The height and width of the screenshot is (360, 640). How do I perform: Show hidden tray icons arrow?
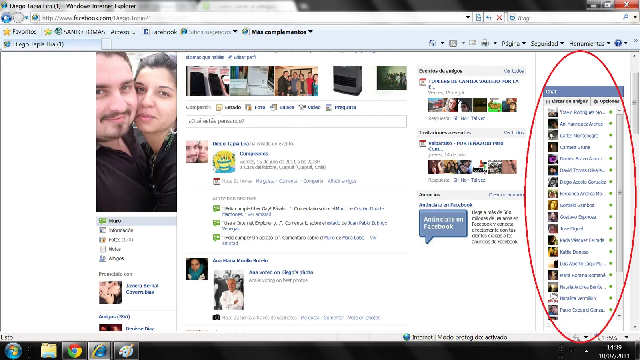tap(586, 351)
